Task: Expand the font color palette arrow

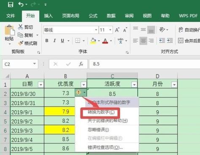Action: point(111,41)
